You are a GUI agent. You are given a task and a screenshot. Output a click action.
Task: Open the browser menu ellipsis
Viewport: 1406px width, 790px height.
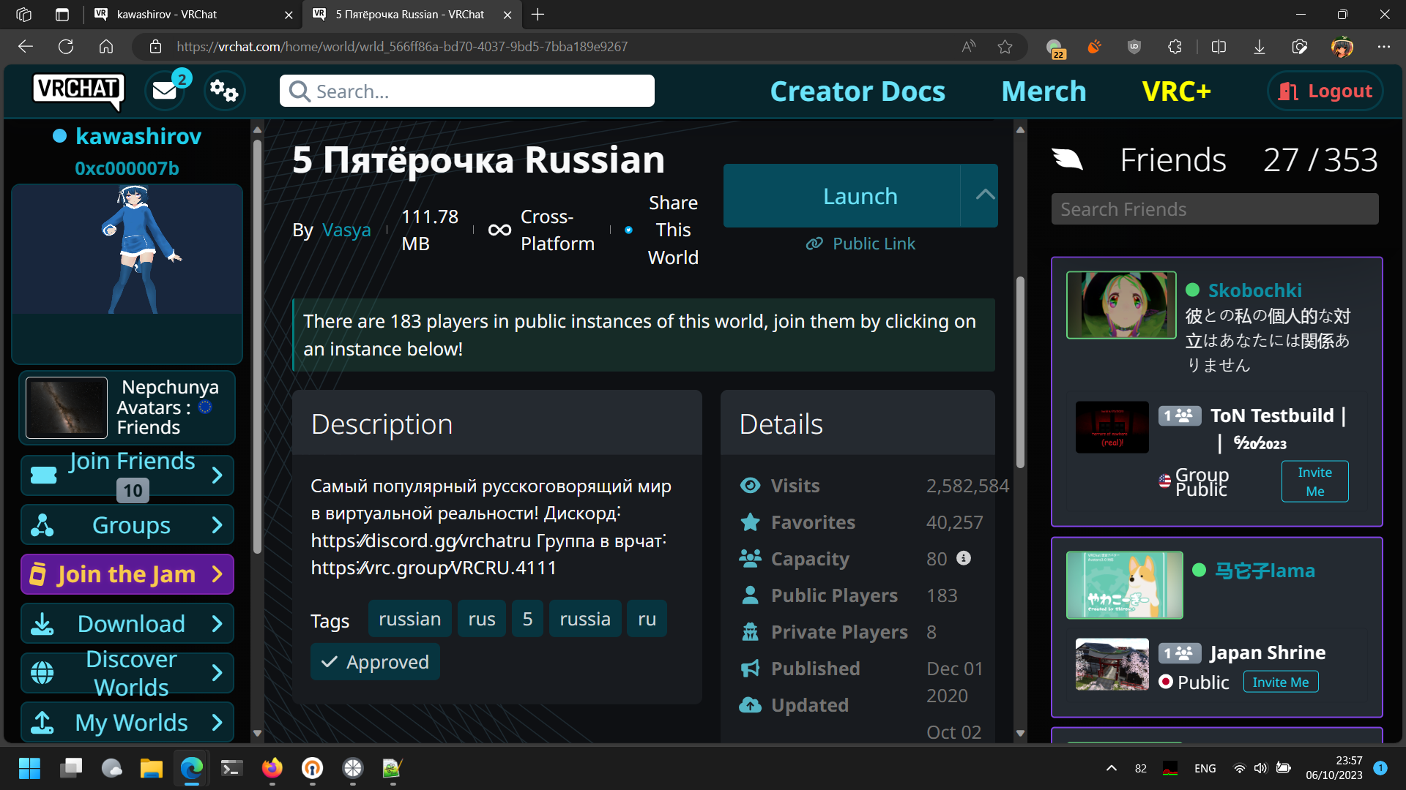(x=1383, y=47)
